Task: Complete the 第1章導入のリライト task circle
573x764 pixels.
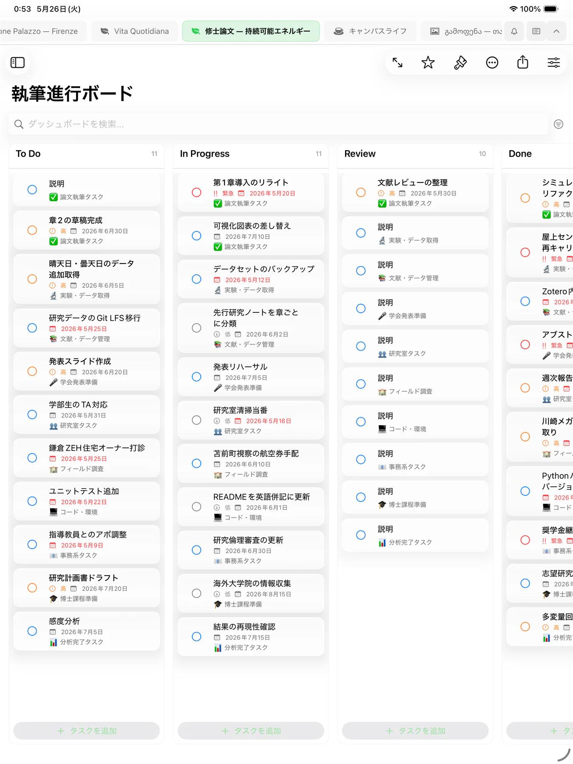Action: coord(197,193)
